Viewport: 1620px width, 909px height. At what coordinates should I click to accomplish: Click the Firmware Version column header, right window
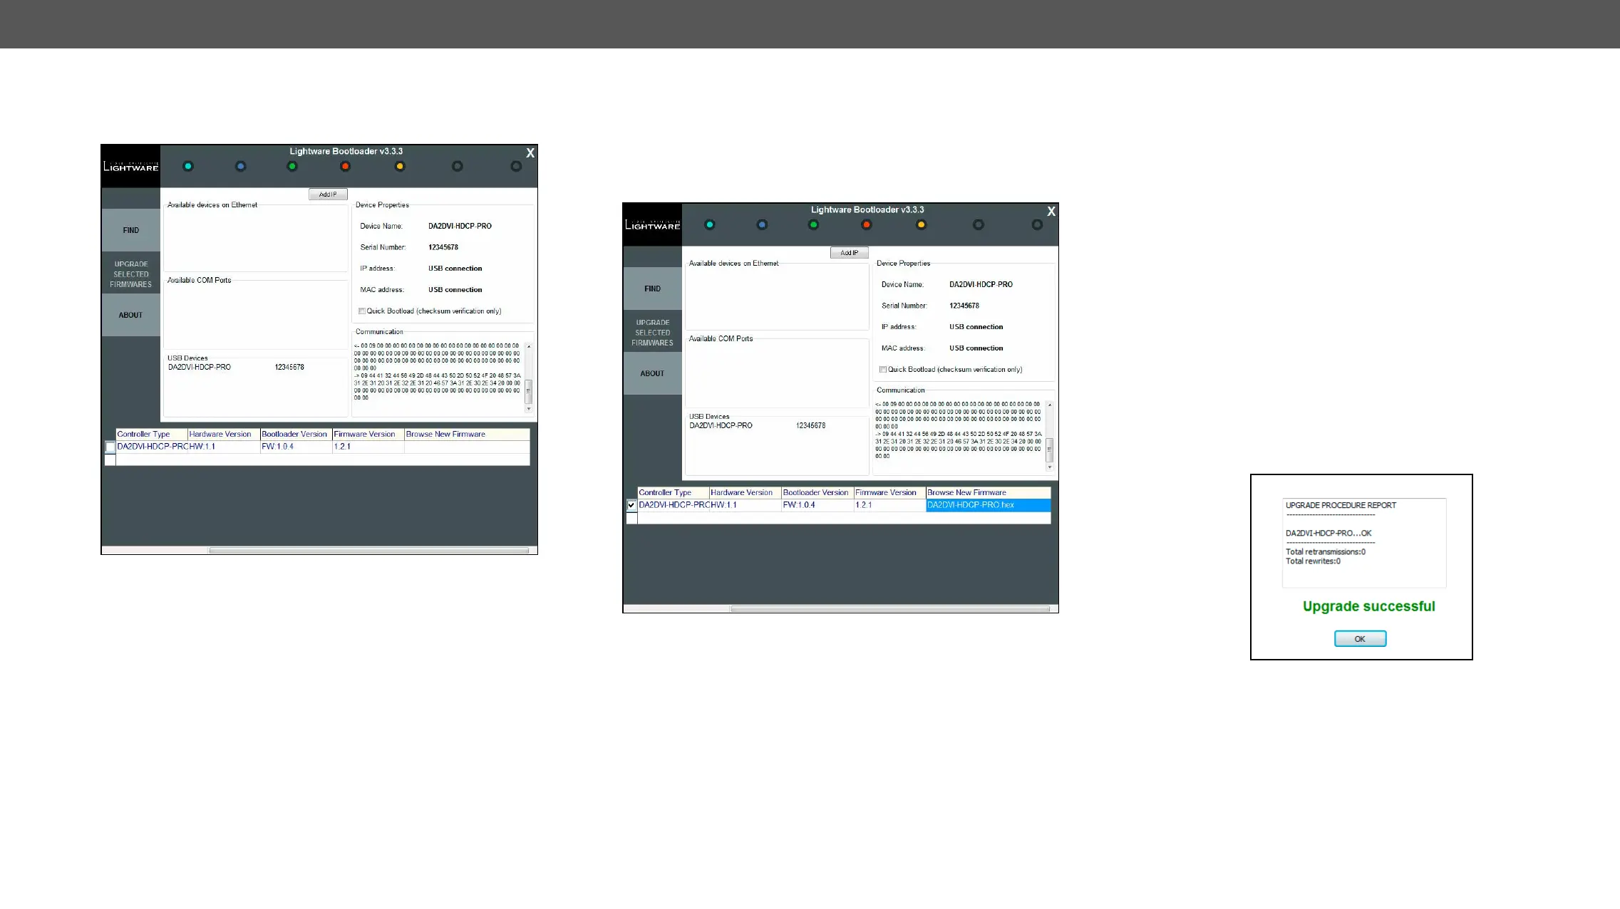tap(889, 493)
